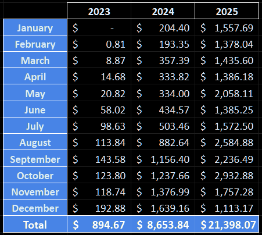Select the cell showing 1,156.40

tap(163, 158)
